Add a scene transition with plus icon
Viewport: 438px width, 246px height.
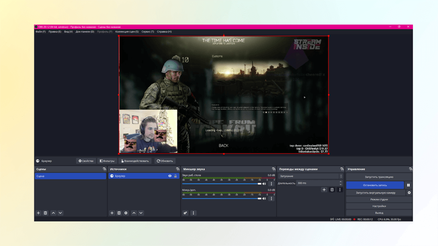click(x=324, y=190)
